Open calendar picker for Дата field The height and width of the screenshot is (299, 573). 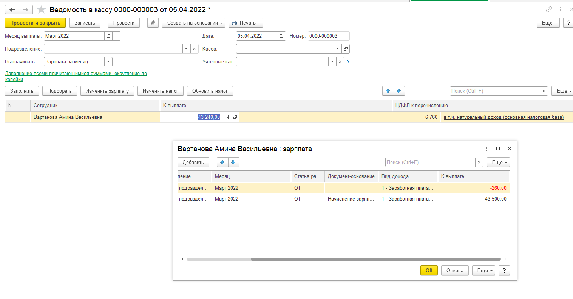pyautogui.click(x=282, y=36)
